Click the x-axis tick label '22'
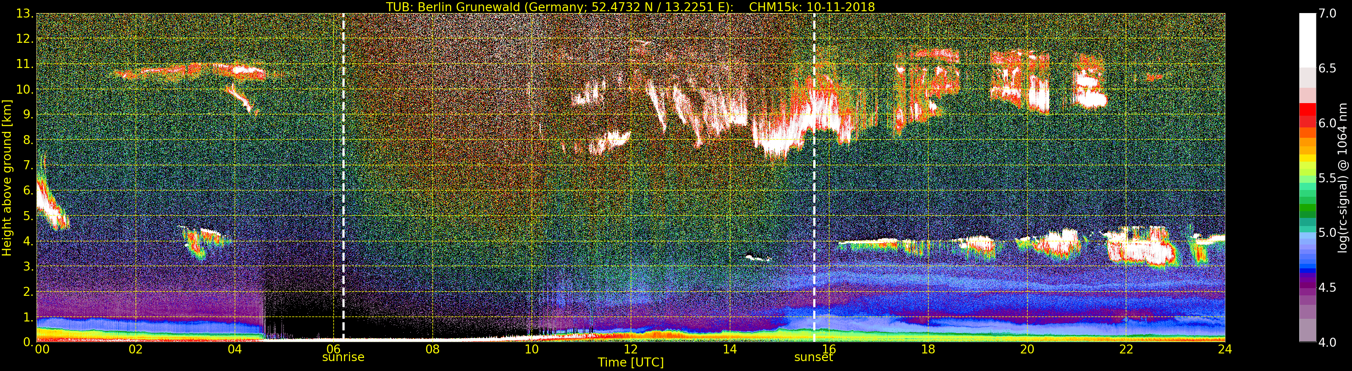Screen dimensions: 1352x371 tap(1126, 349)
